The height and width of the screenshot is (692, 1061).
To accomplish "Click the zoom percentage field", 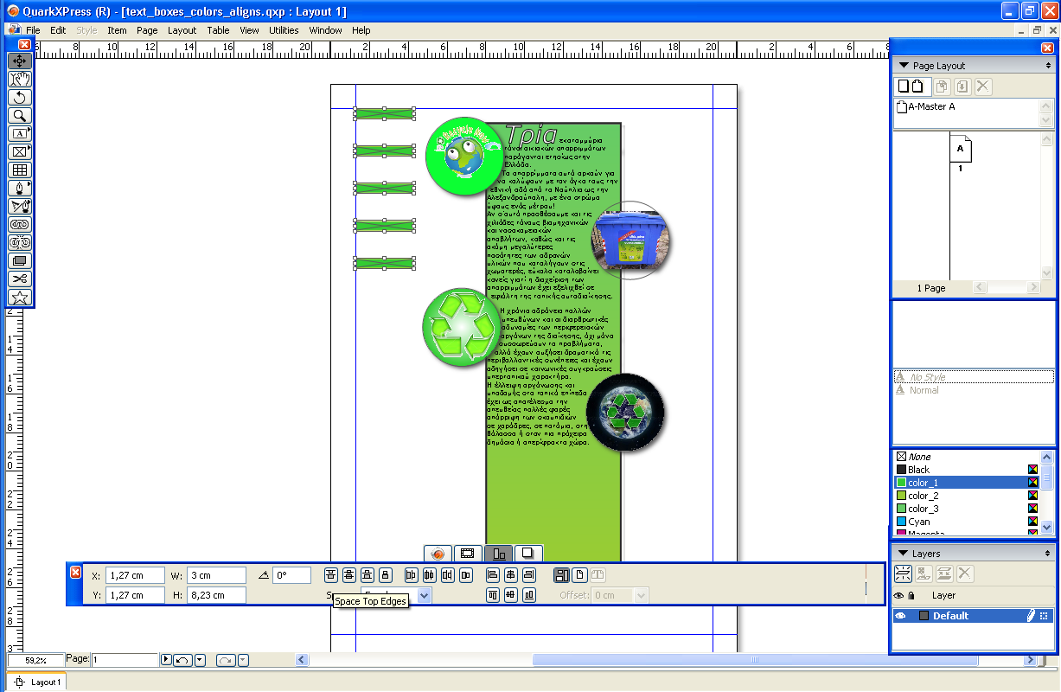I will coord(35,660).
